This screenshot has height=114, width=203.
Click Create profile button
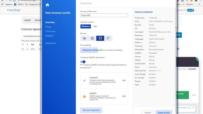click(164, 112)
